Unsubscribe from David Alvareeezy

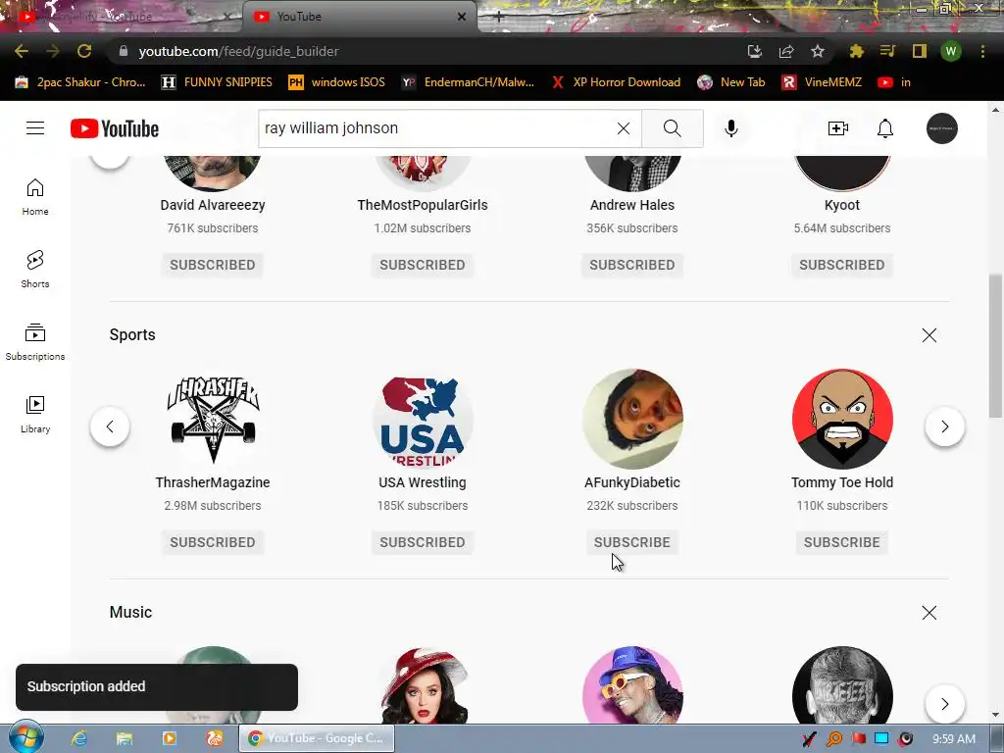coord(213,265)
